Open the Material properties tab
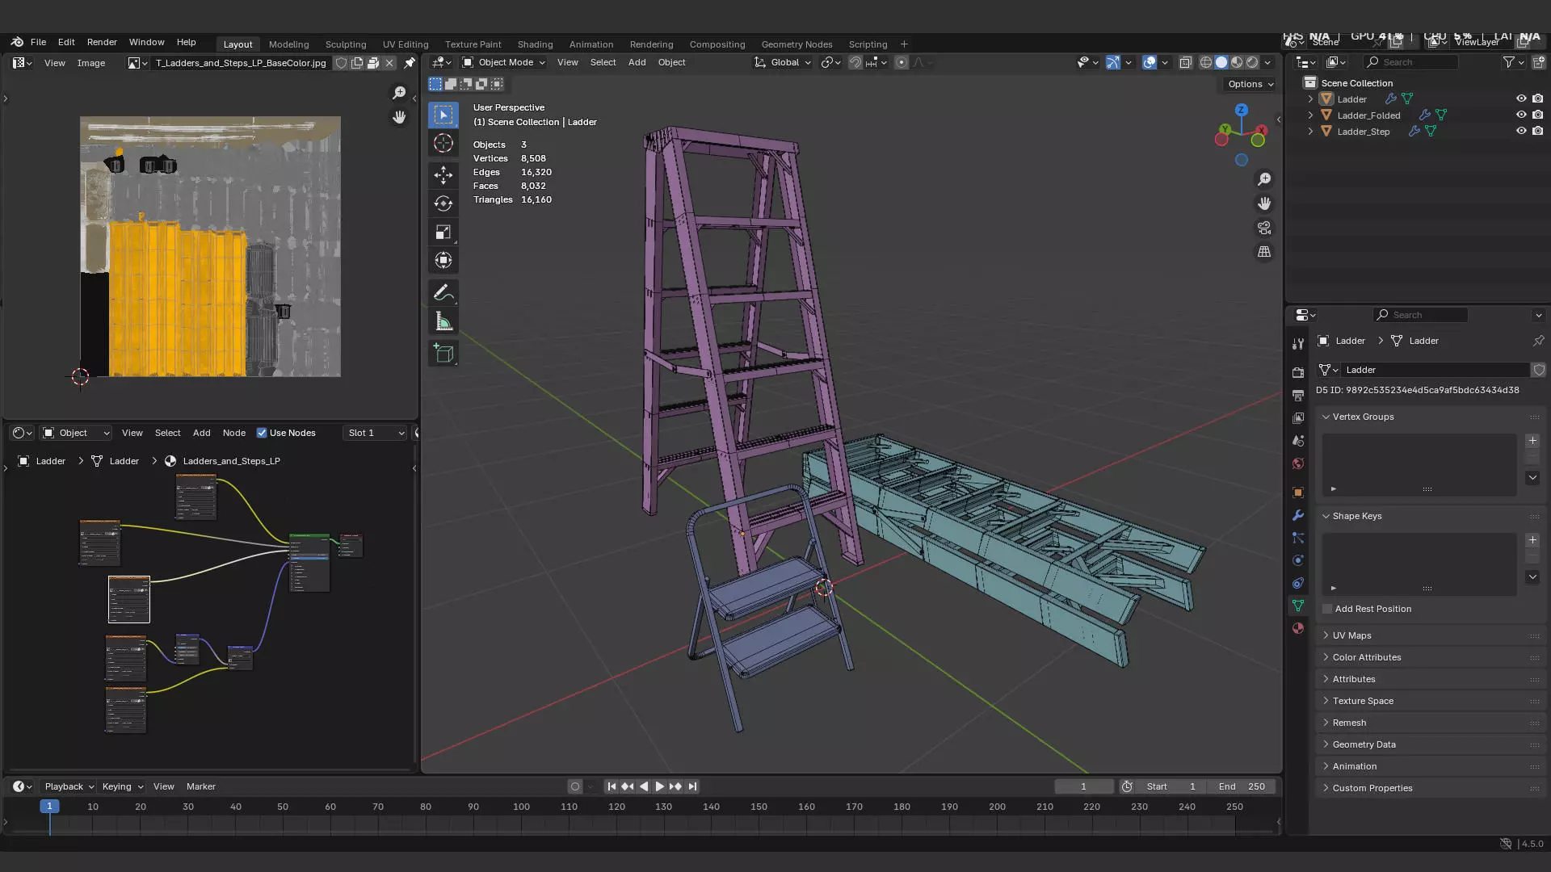The image size is (1551, 872). pyautogui.click(x=1298, y=628)
